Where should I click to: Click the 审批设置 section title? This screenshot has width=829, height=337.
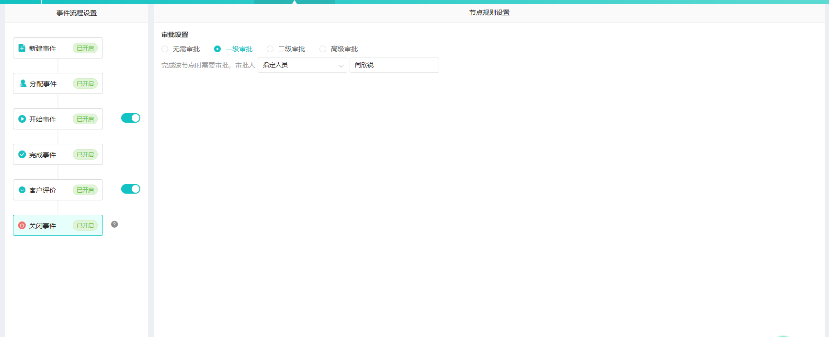pos(175,35)
